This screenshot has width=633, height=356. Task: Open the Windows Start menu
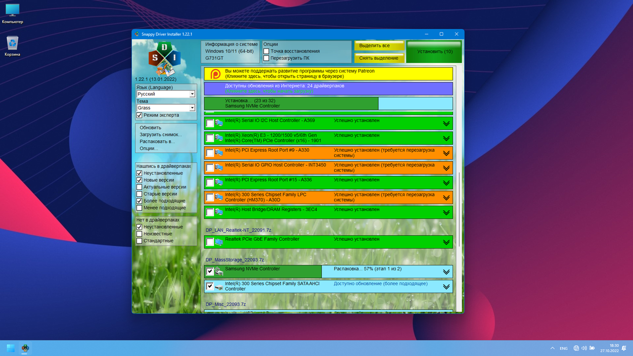[10, 348]
